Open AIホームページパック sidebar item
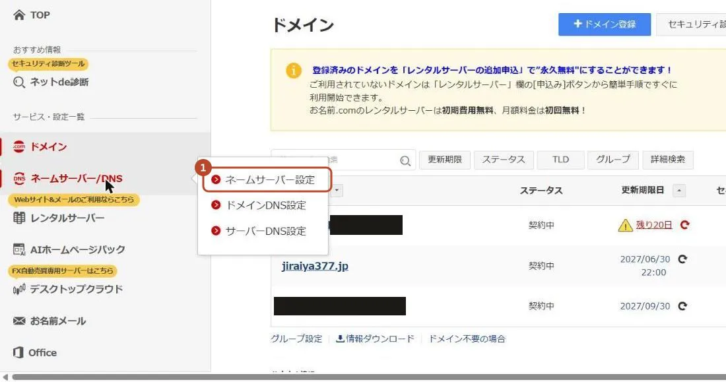The image size is (726, 382). pos(77,249)
